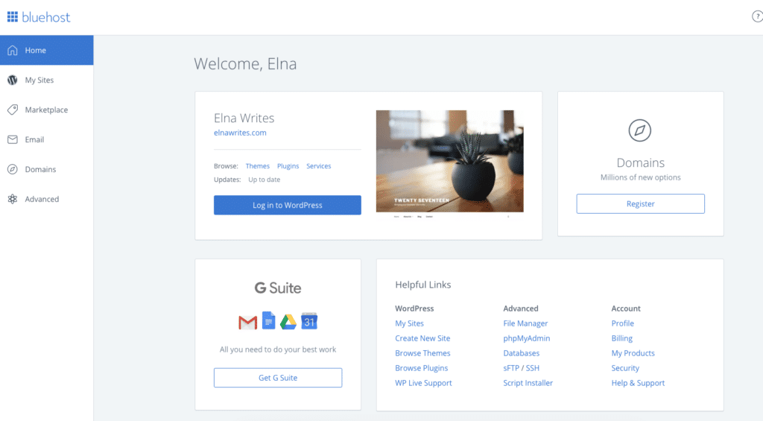Viewport: 763px width, 421px height.
Task: Open the Profile account link
Action: 622,323
